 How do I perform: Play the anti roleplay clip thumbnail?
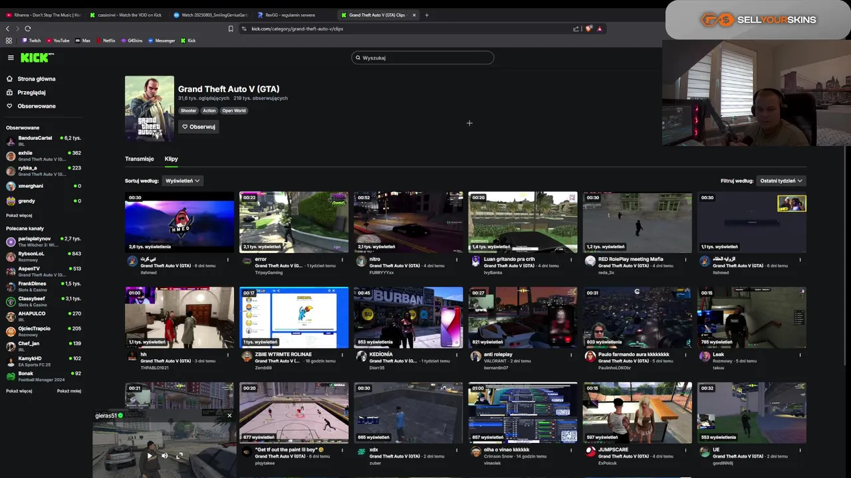[523, 317]
